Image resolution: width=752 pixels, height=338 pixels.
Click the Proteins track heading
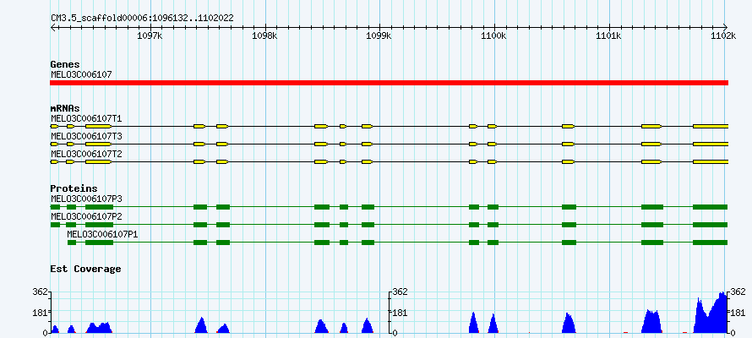[74, 189]
